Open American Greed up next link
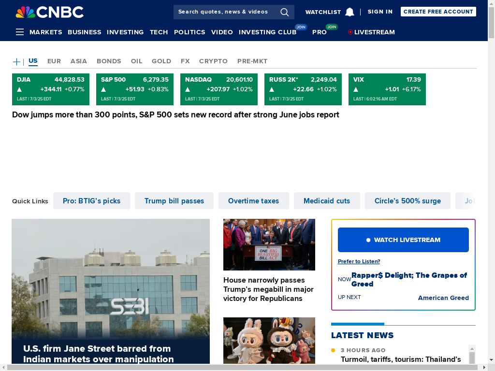Image resolution: width=495 pixels, height=371 pixels. click(x=443, y=298)
